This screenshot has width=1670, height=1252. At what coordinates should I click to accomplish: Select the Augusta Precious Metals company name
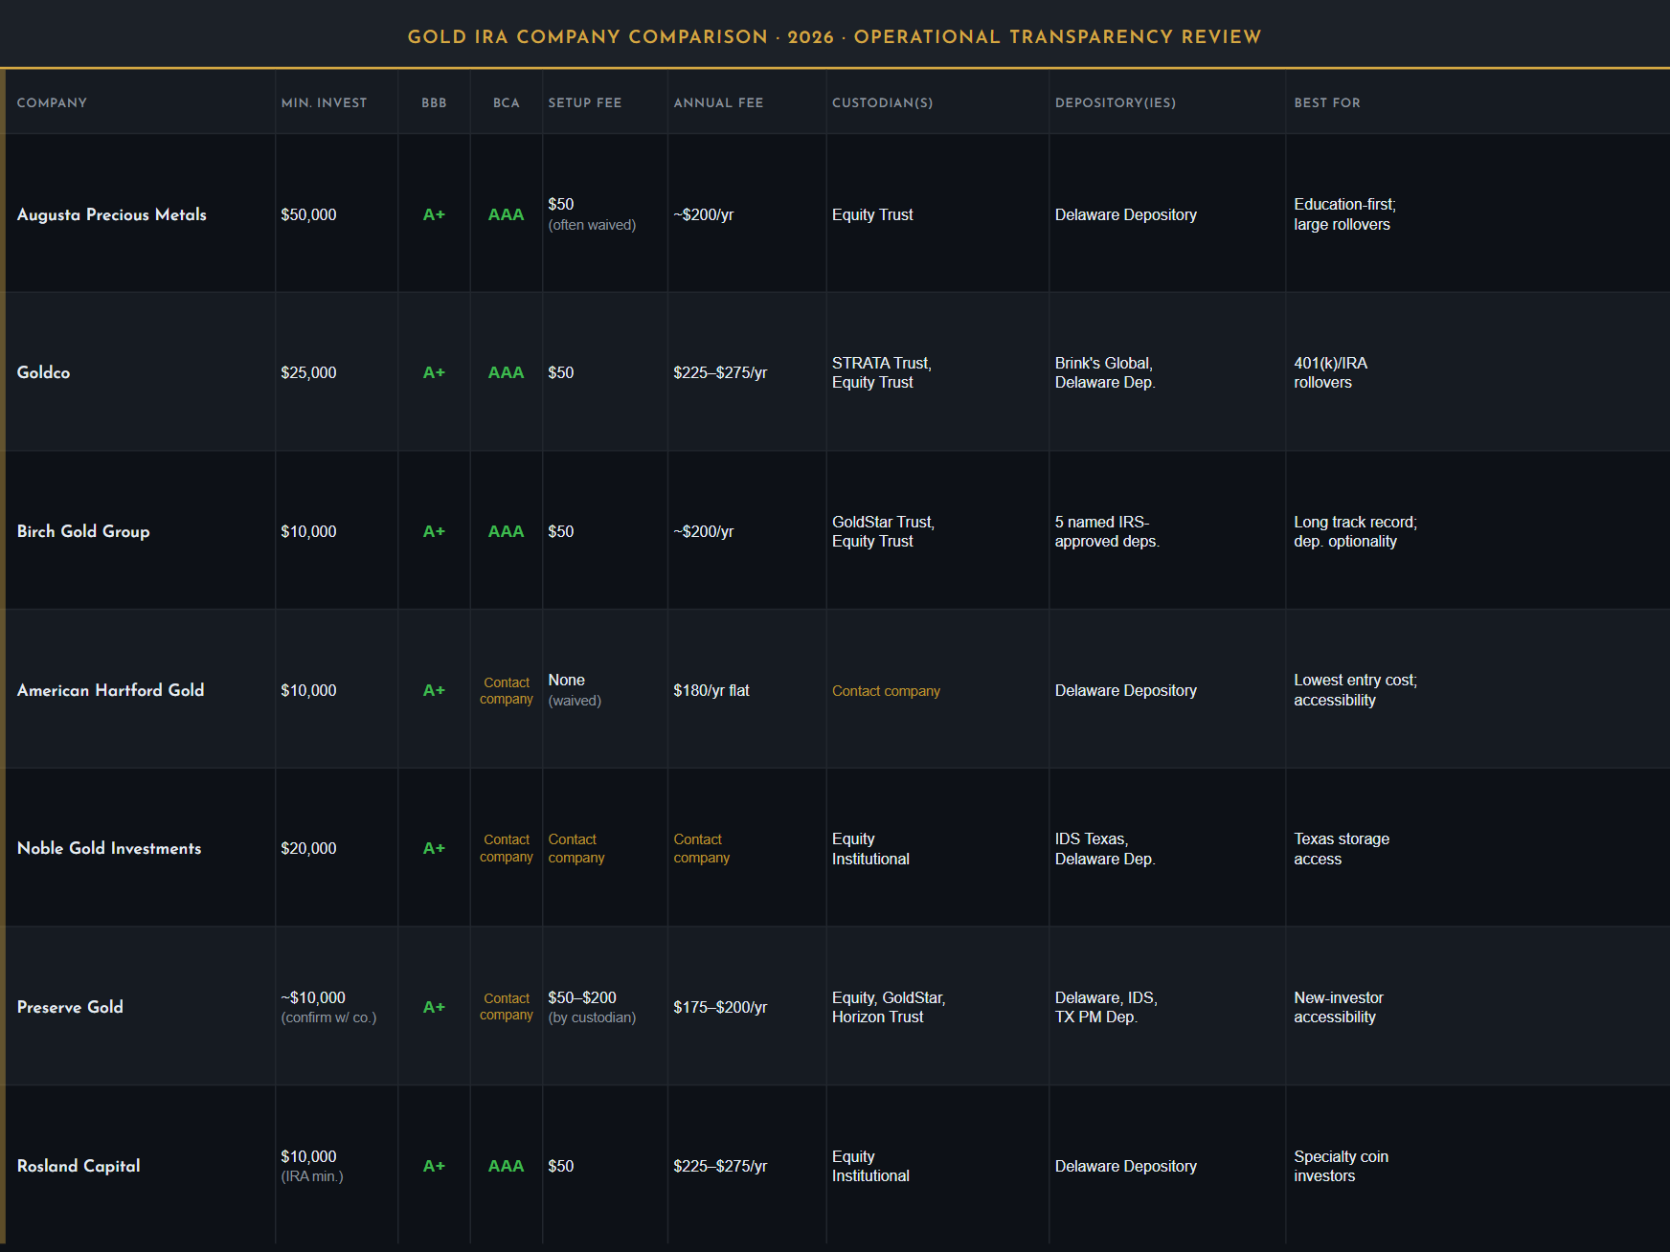tap(111, 214)
